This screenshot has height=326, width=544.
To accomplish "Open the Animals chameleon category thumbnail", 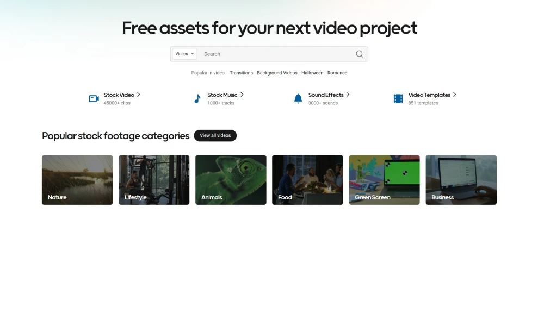I will (231, 180).
